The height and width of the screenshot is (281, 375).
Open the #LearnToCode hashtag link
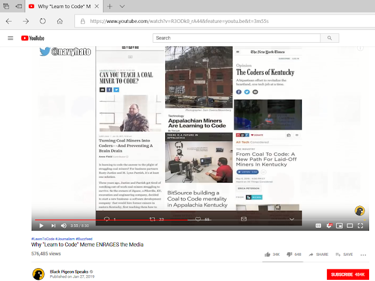pyautogui.click(x=43, y=239)
